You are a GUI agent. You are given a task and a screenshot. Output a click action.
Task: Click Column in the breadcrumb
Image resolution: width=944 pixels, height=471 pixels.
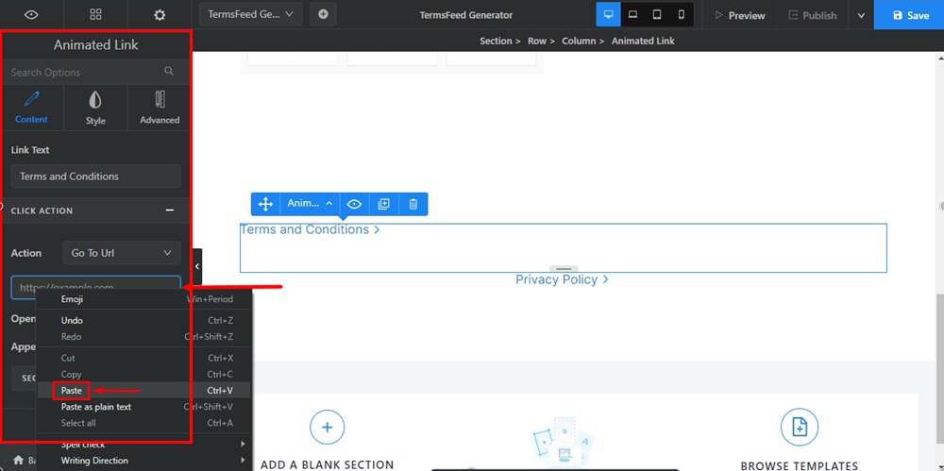pos(579,41)
